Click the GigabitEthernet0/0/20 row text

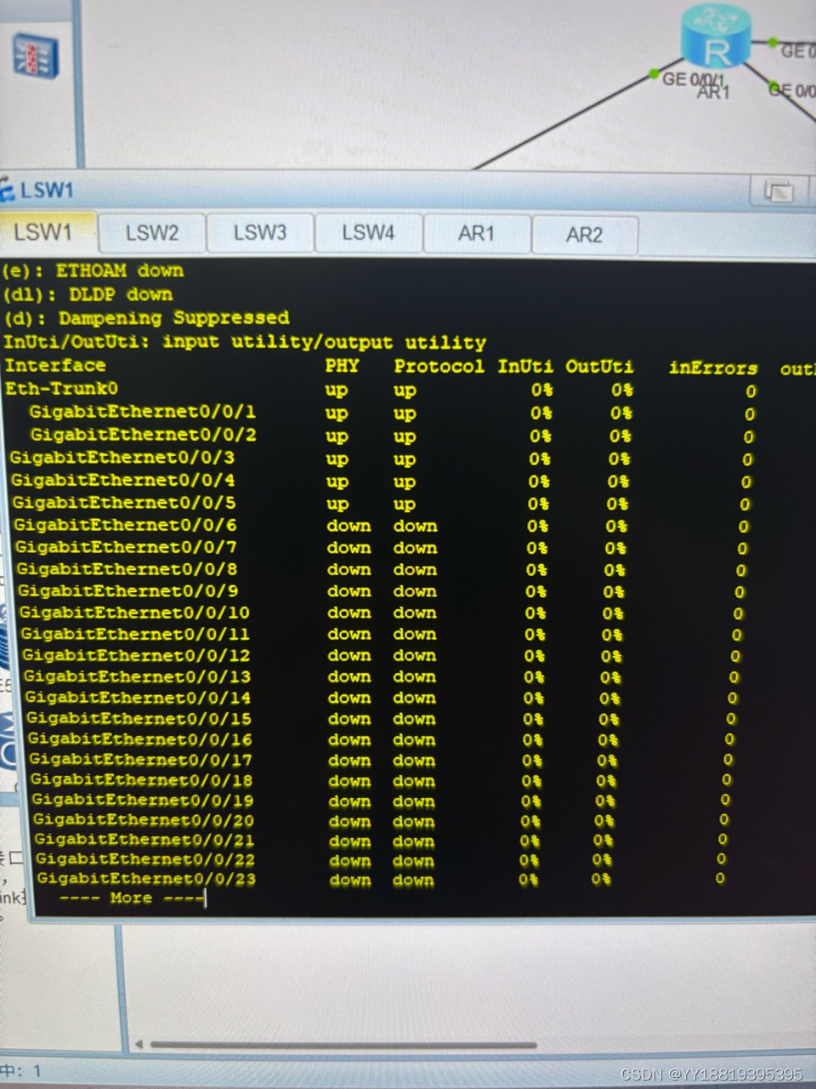click(x=144, y=820)
